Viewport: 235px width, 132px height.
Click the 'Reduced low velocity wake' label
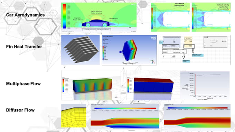coord(179,4)
